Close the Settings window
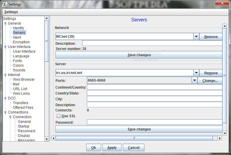 (x=222, y=3)
